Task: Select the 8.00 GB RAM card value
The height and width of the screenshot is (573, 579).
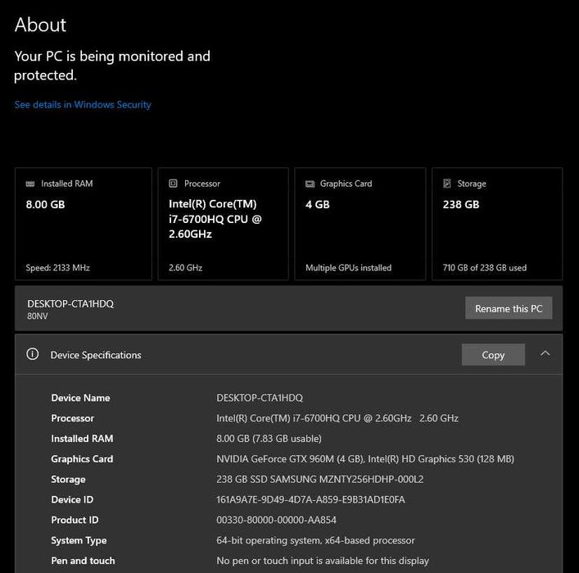Action: [45, 204]
